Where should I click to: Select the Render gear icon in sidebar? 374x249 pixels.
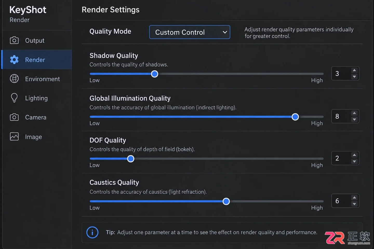[x=14, y=60]
